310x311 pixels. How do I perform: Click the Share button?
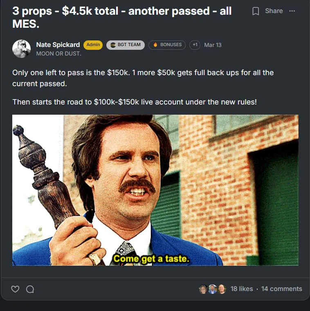(x=274, y=11)
